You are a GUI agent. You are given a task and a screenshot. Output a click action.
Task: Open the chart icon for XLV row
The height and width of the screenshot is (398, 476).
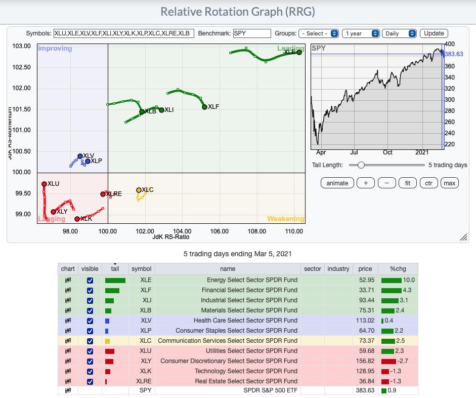pyautogui.click(x=68, y=321)
